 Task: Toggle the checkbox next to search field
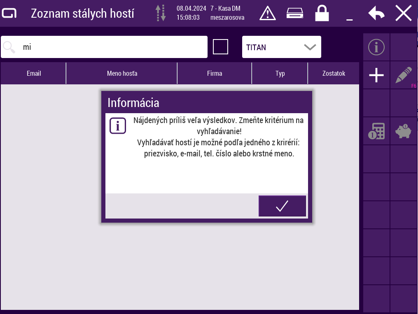click(220, 47)
